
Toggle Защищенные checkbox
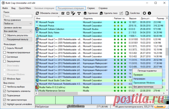[x=5, y=61]
